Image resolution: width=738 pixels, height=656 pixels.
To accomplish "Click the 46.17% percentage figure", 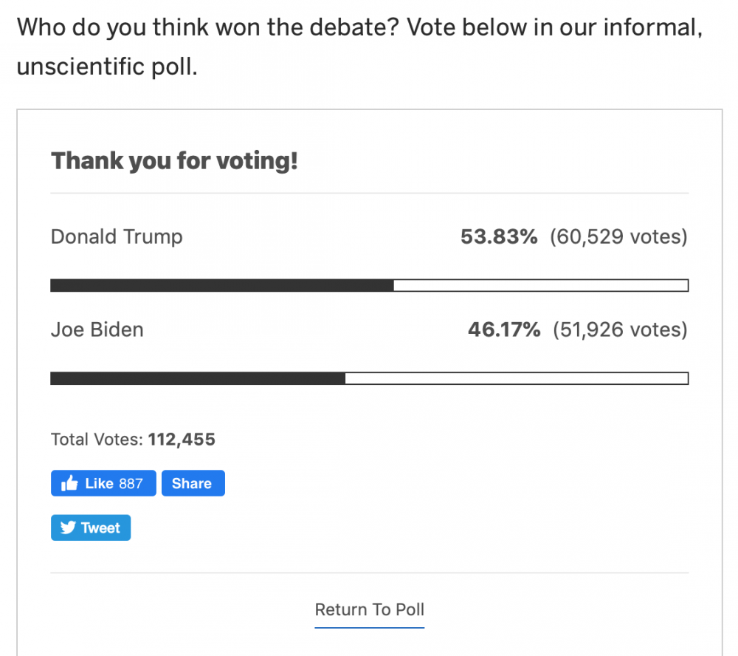I will (504, 329).
